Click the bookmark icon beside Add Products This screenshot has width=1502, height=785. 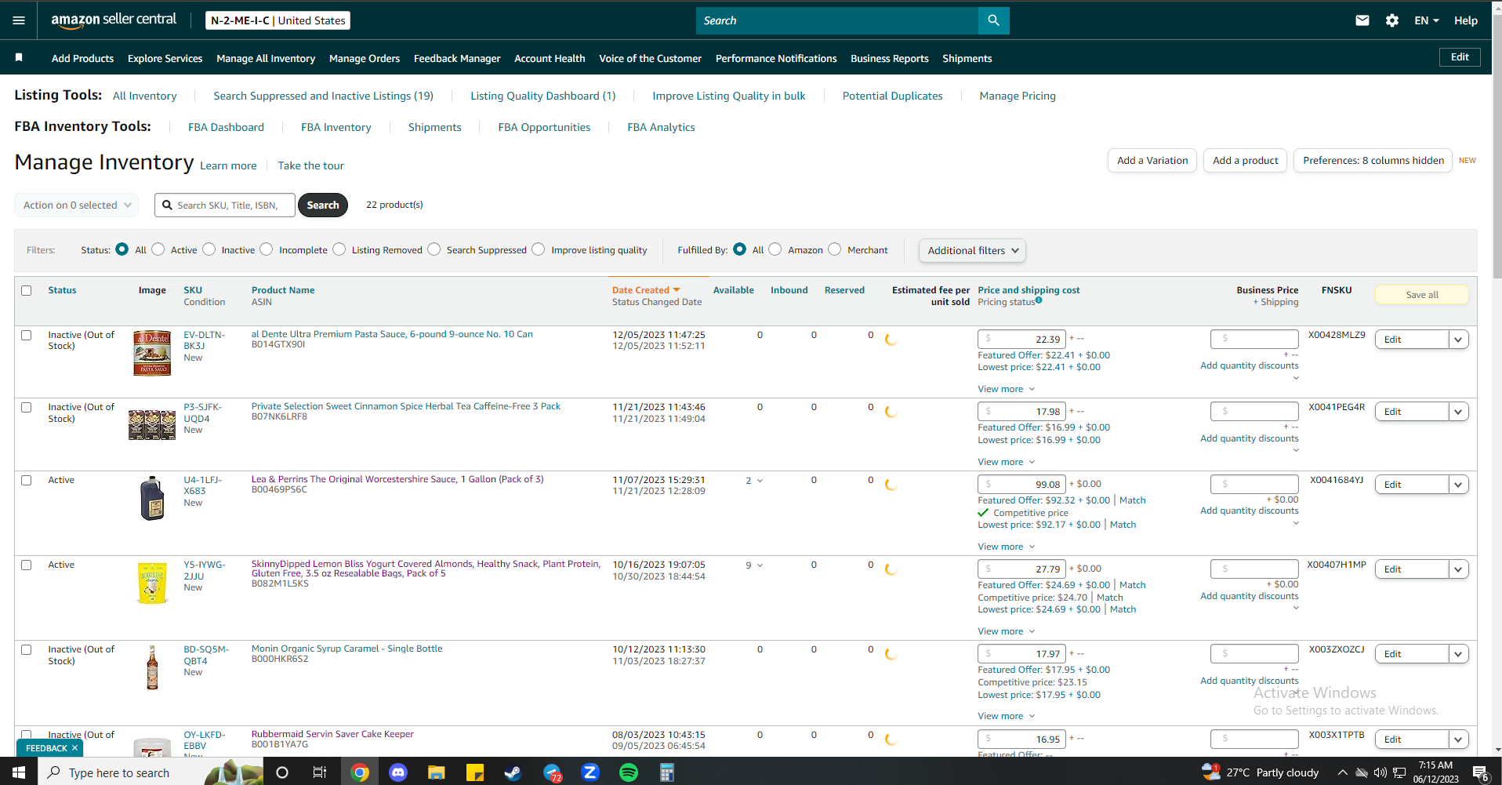coord(19,57)
